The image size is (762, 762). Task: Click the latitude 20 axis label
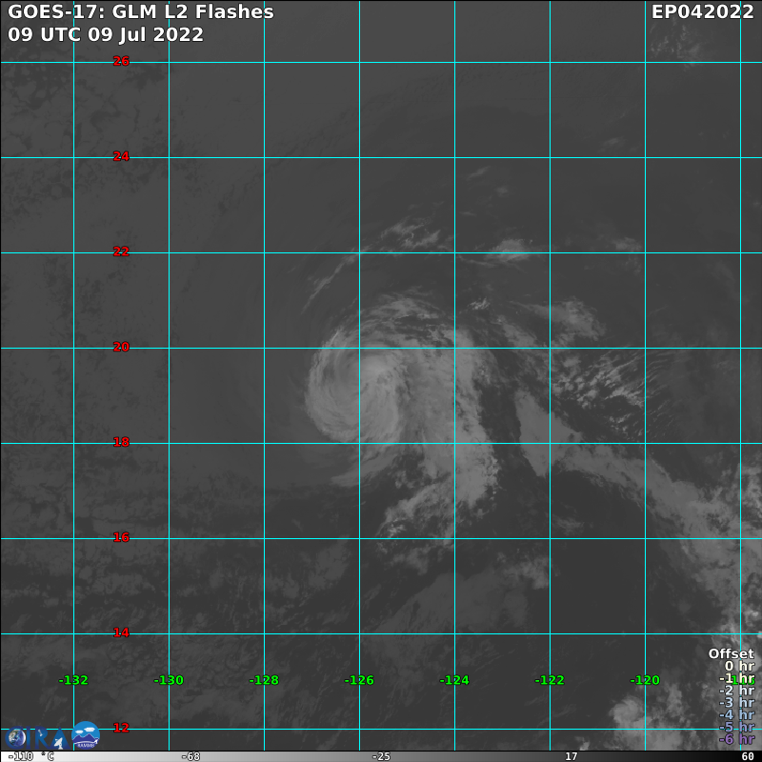click(x=121, y=347)
